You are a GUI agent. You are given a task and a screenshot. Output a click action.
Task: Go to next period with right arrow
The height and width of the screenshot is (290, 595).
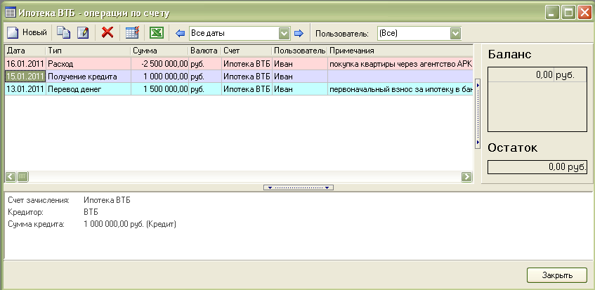pos(299,34)
